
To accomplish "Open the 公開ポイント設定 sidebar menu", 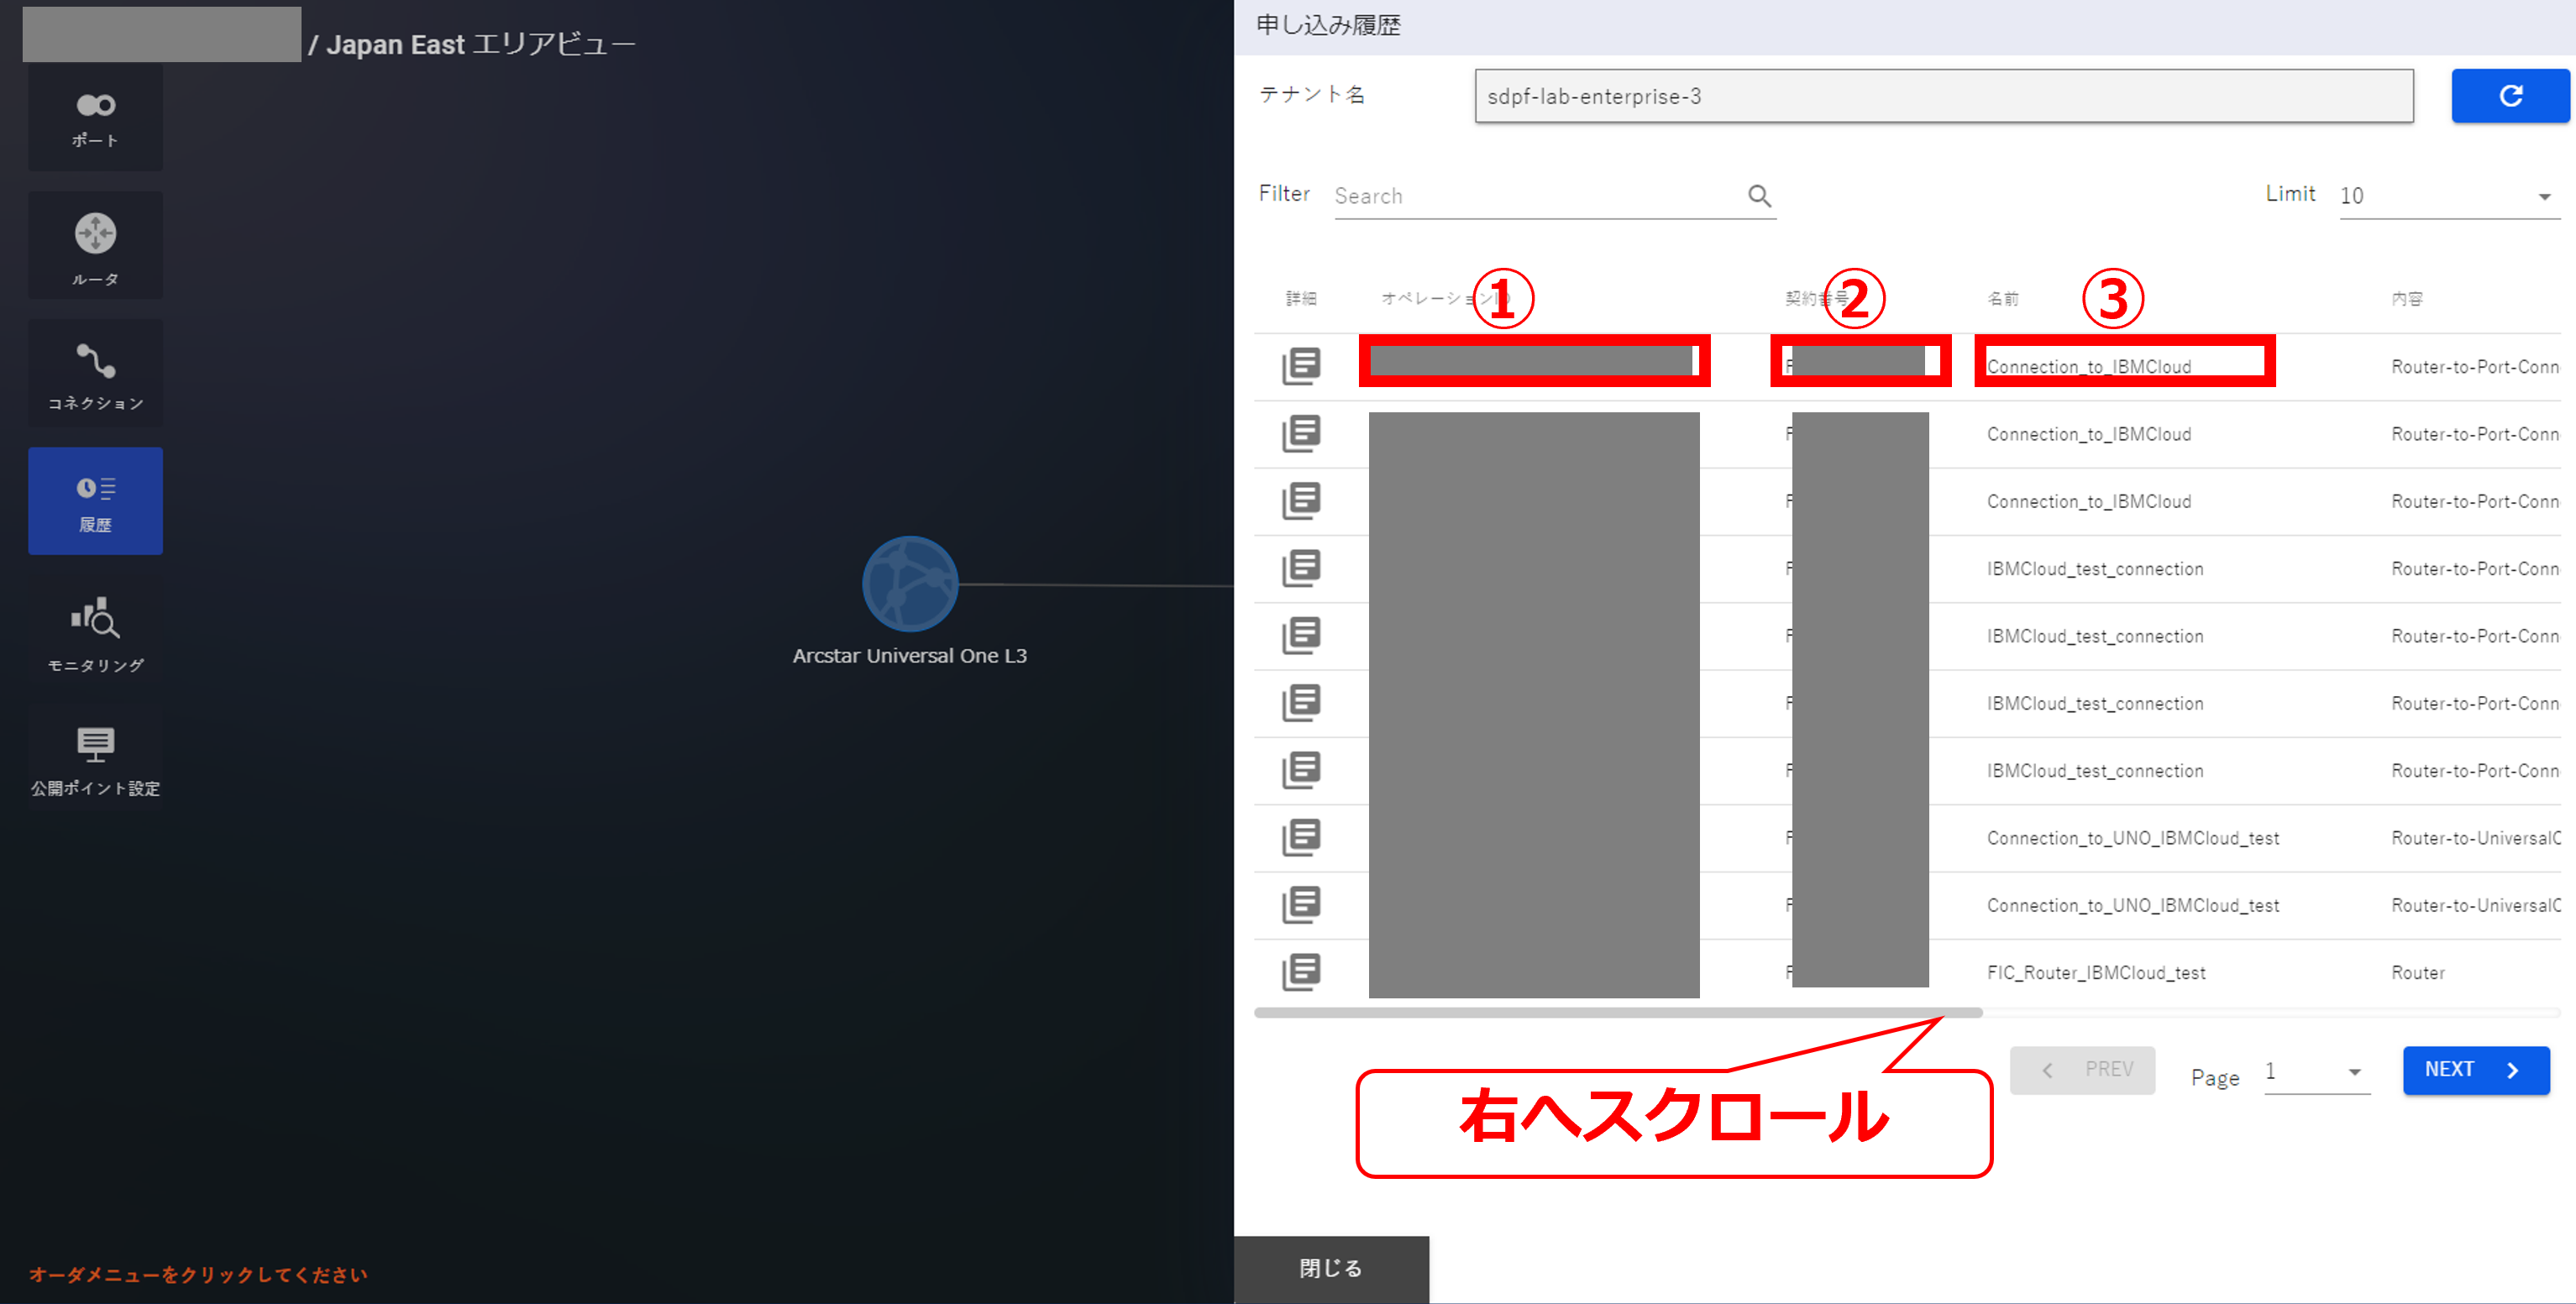I will [x=95, y=758].
